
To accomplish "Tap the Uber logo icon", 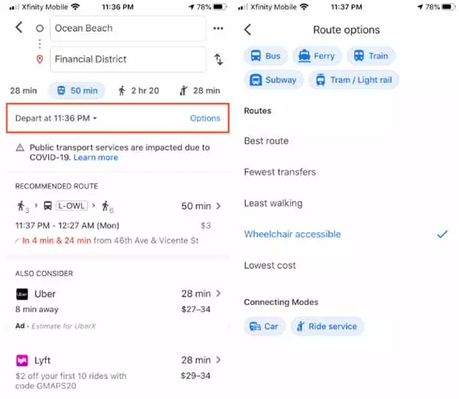I will coord(22,294).
